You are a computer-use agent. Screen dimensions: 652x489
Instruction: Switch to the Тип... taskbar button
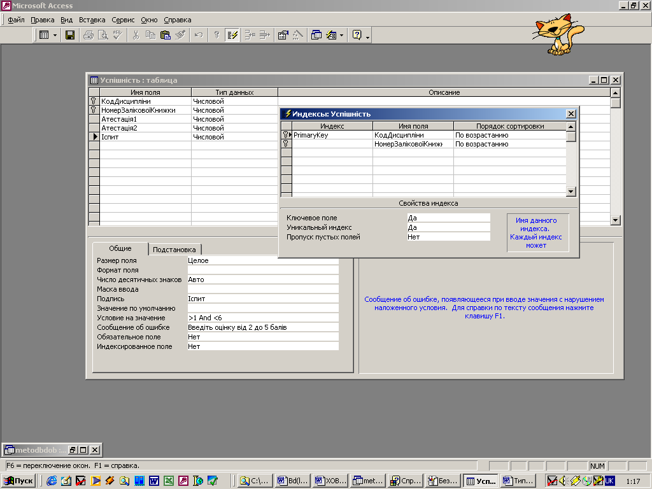click(518, 481)
